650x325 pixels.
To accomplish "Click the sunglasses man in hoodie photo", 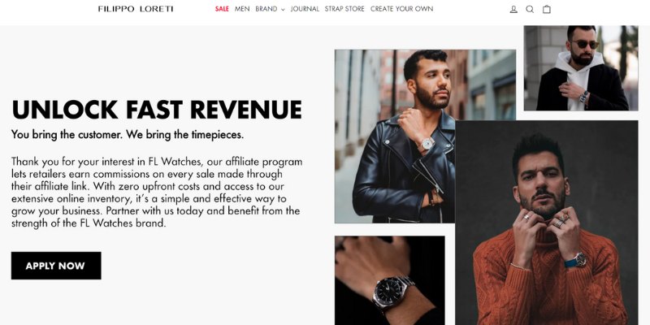I will (x=581, y=68).
